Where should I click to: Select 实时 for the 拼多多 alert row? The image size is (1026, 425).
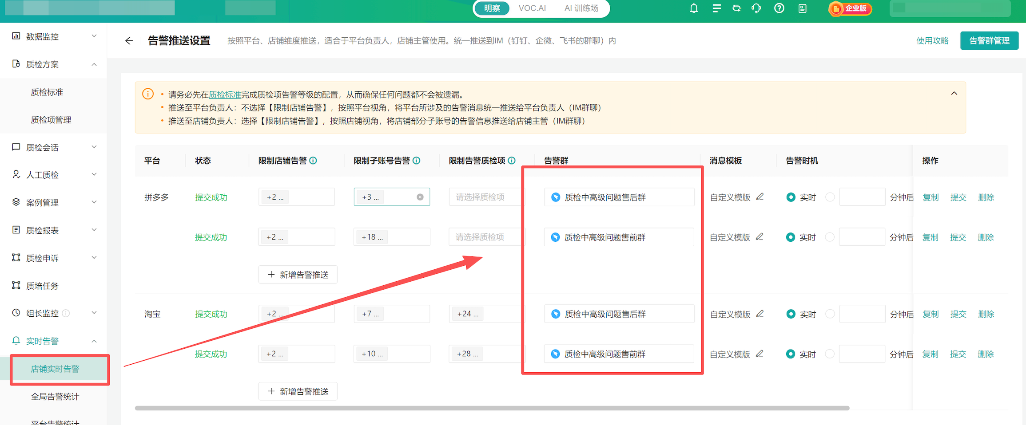pyautogui.click(x=791, y=197)
